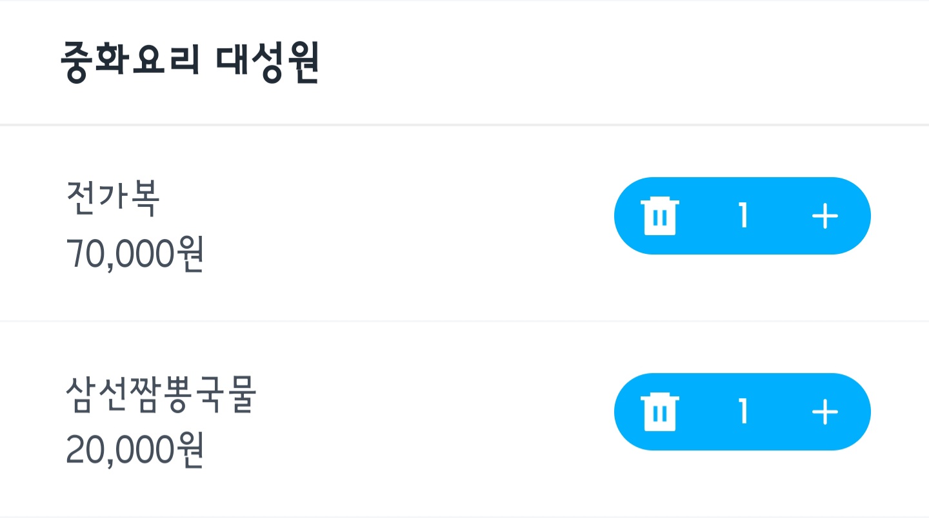Tap the delete icon inside the upper blue pill
This screenshot has width=929, height=518.
[661, 216]
